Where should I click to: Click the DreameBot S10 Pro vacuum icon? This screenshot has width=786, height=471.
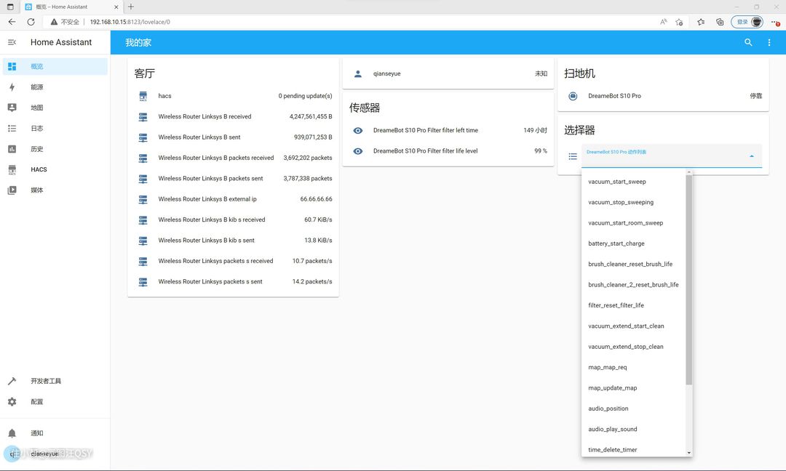pos(573,96)
